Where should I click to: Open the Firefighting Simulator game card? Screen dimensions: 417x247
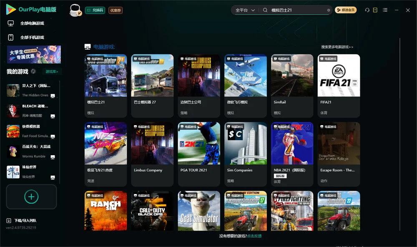pyautogui.click(x=292, y=211)
